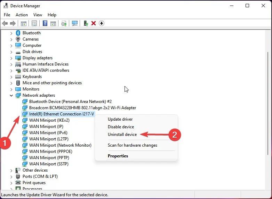This screenshot has height=199, width=272.
Task: Select Bluetooth Device (Personal Area Network) #2
Action: tap(70, 102)
